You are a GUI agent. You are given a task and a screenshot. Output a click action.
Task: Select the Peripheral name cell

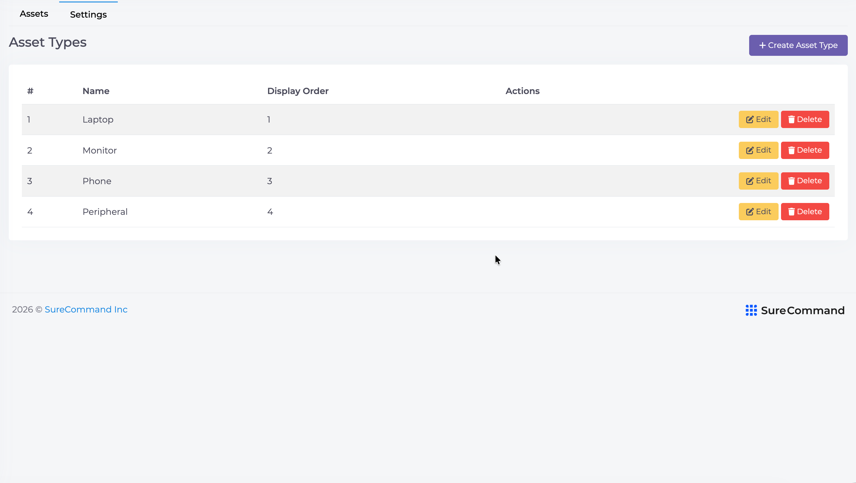(105, 212)
